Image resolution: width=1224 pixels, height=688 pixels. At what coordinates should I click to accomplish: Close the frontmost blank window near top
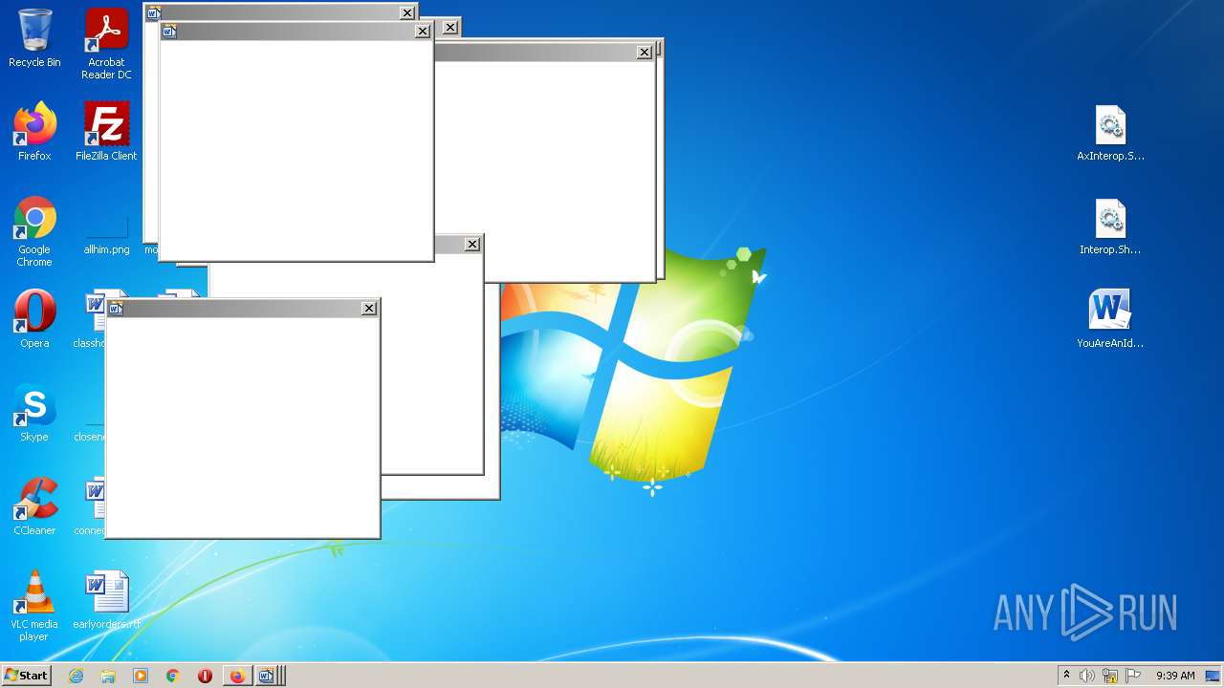423,32
